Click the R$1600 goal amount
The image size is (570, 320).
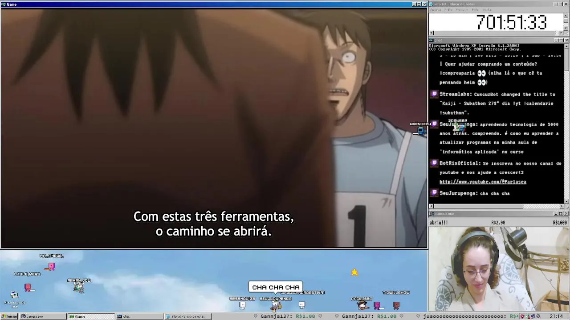560,223
